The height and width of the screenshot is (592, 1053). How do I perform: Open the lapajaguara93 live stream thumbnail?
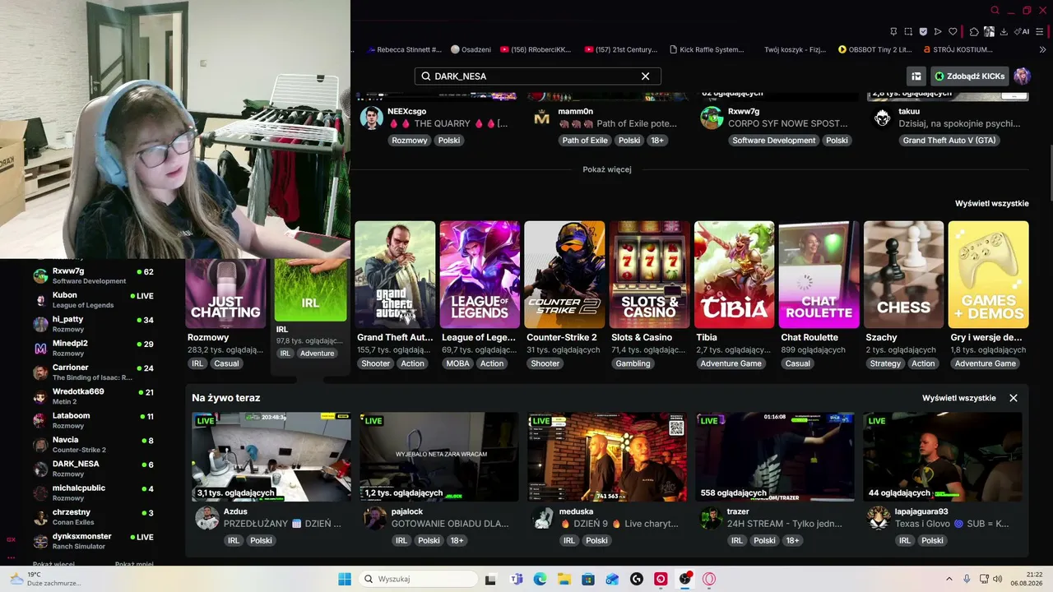(943, 457)
